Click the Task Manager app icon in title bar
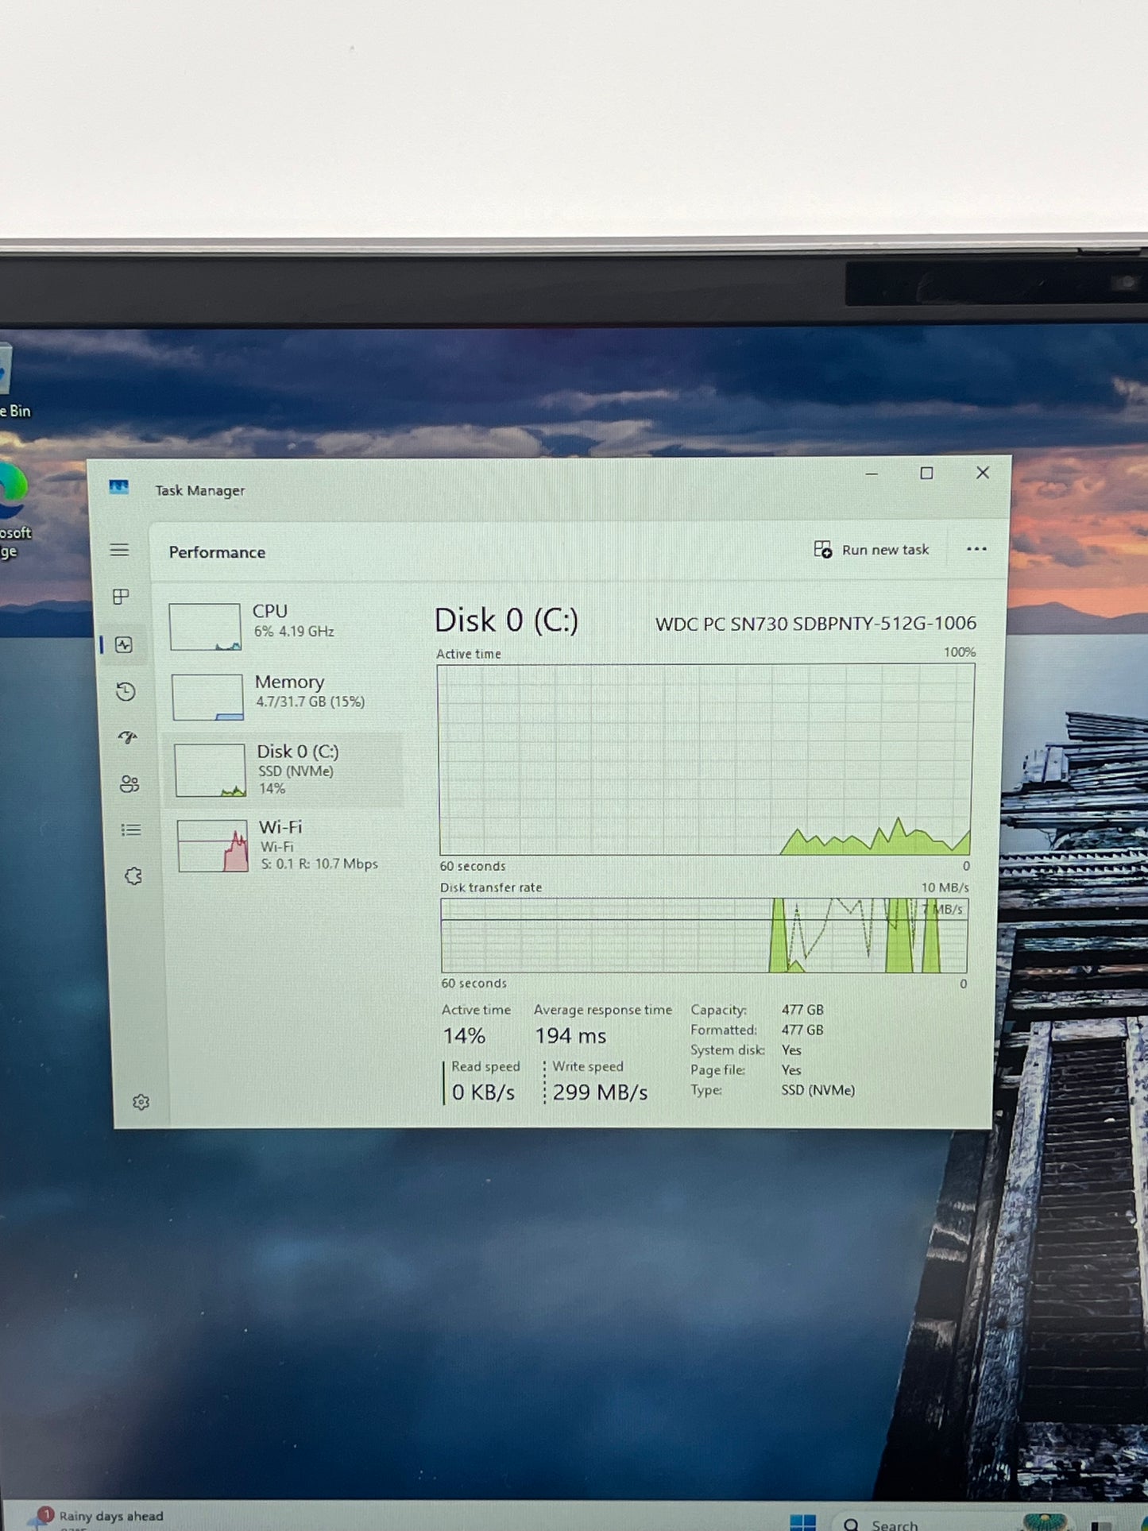This screenshot has height=1531, width=1148. [119, 487]
